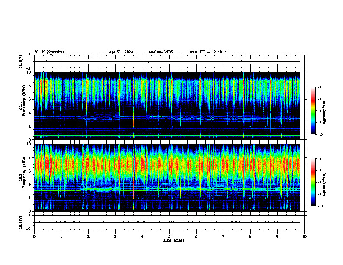
Task: Click the "Time (min)" x-axis label
Action: click(173, 240)
